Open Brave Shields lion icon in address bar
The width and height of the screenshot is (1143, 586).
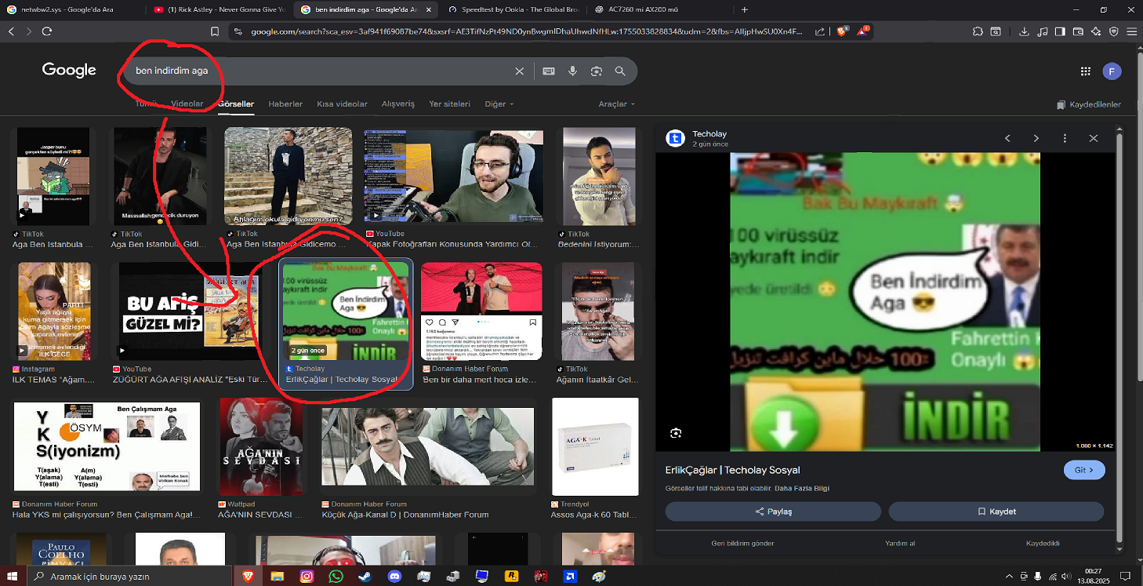842,31
